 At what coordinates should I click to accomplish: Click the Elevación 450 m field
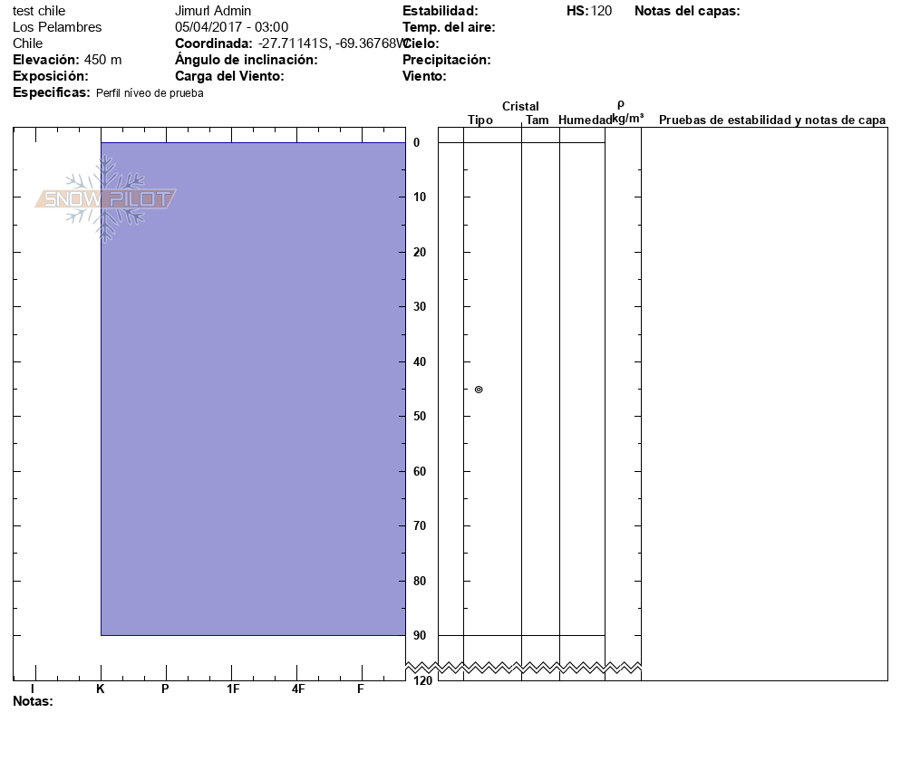67,60
